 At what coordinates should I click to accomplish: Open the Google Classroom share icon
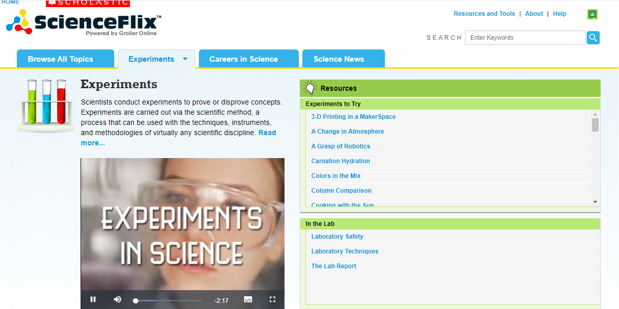pos(592,14)
